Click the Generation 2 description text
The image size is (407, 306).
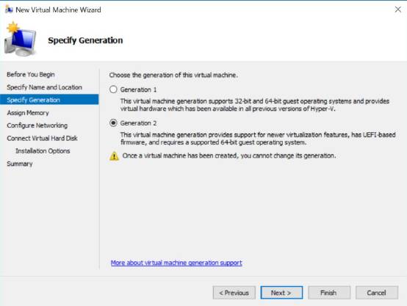pyautogui.click(x=258, y=139)
